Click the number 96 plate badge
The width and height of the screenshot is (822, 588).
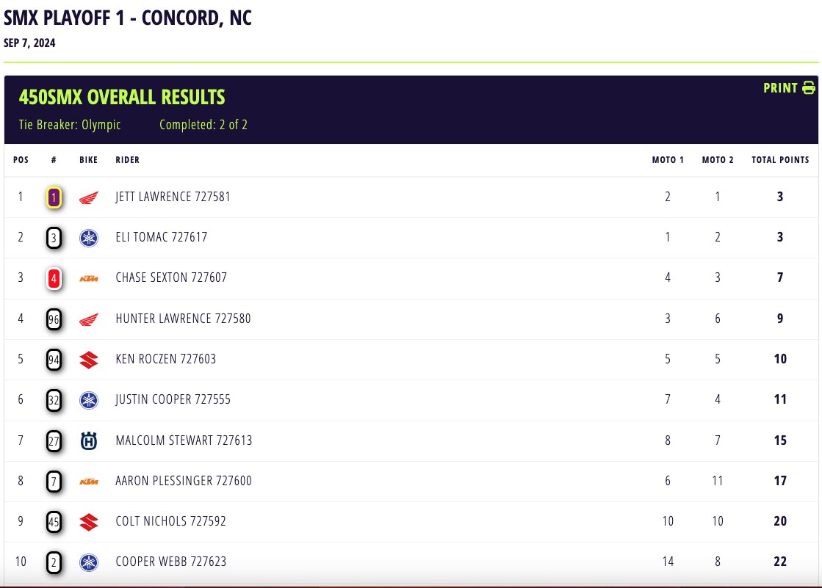(x=54, y=319)
